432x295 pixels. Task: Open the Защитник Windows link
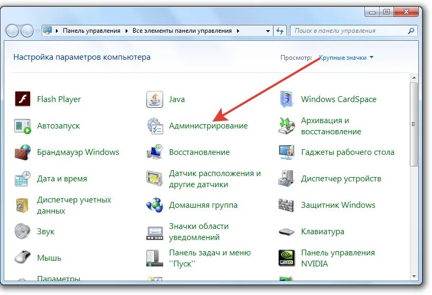click(338, 205)
